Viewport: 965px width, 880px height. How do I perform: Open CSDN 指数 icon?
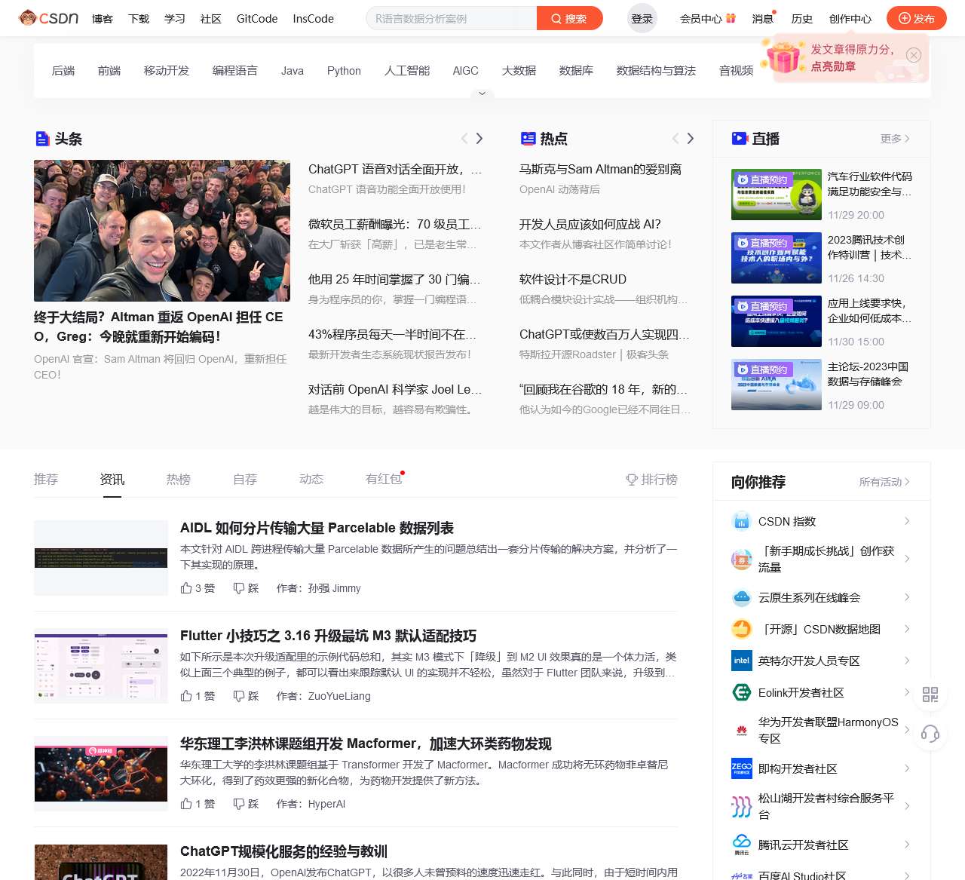pyautogui.click(x=742, y=521)
